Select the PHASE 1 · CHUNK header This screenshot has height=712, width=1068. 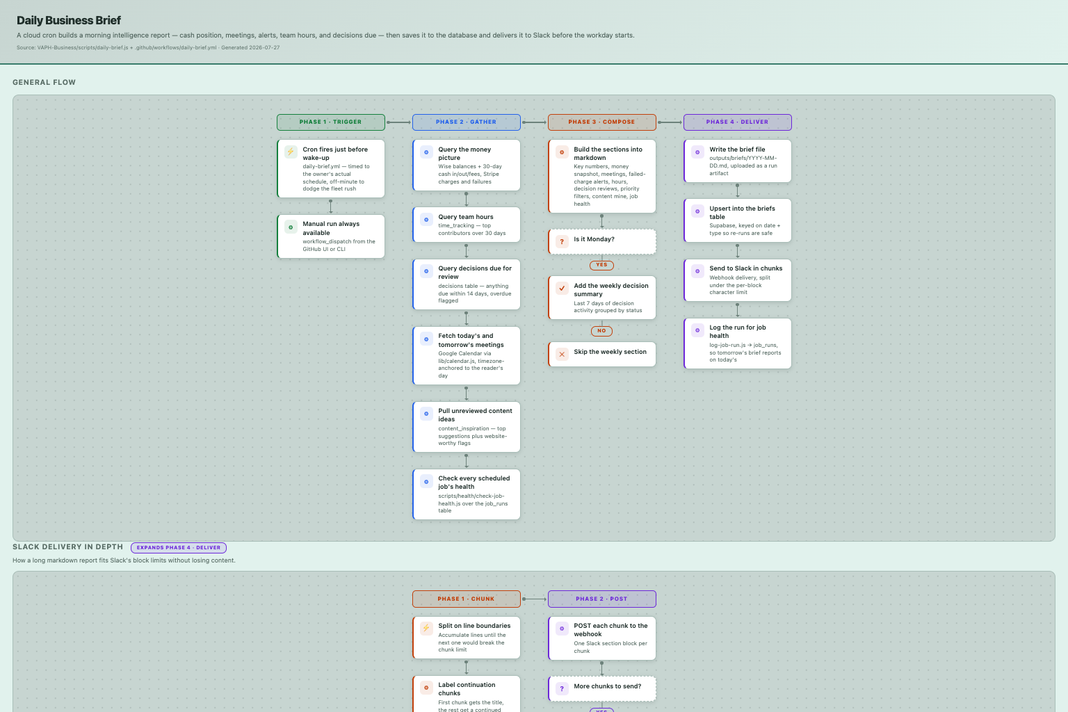pos(467,599)
